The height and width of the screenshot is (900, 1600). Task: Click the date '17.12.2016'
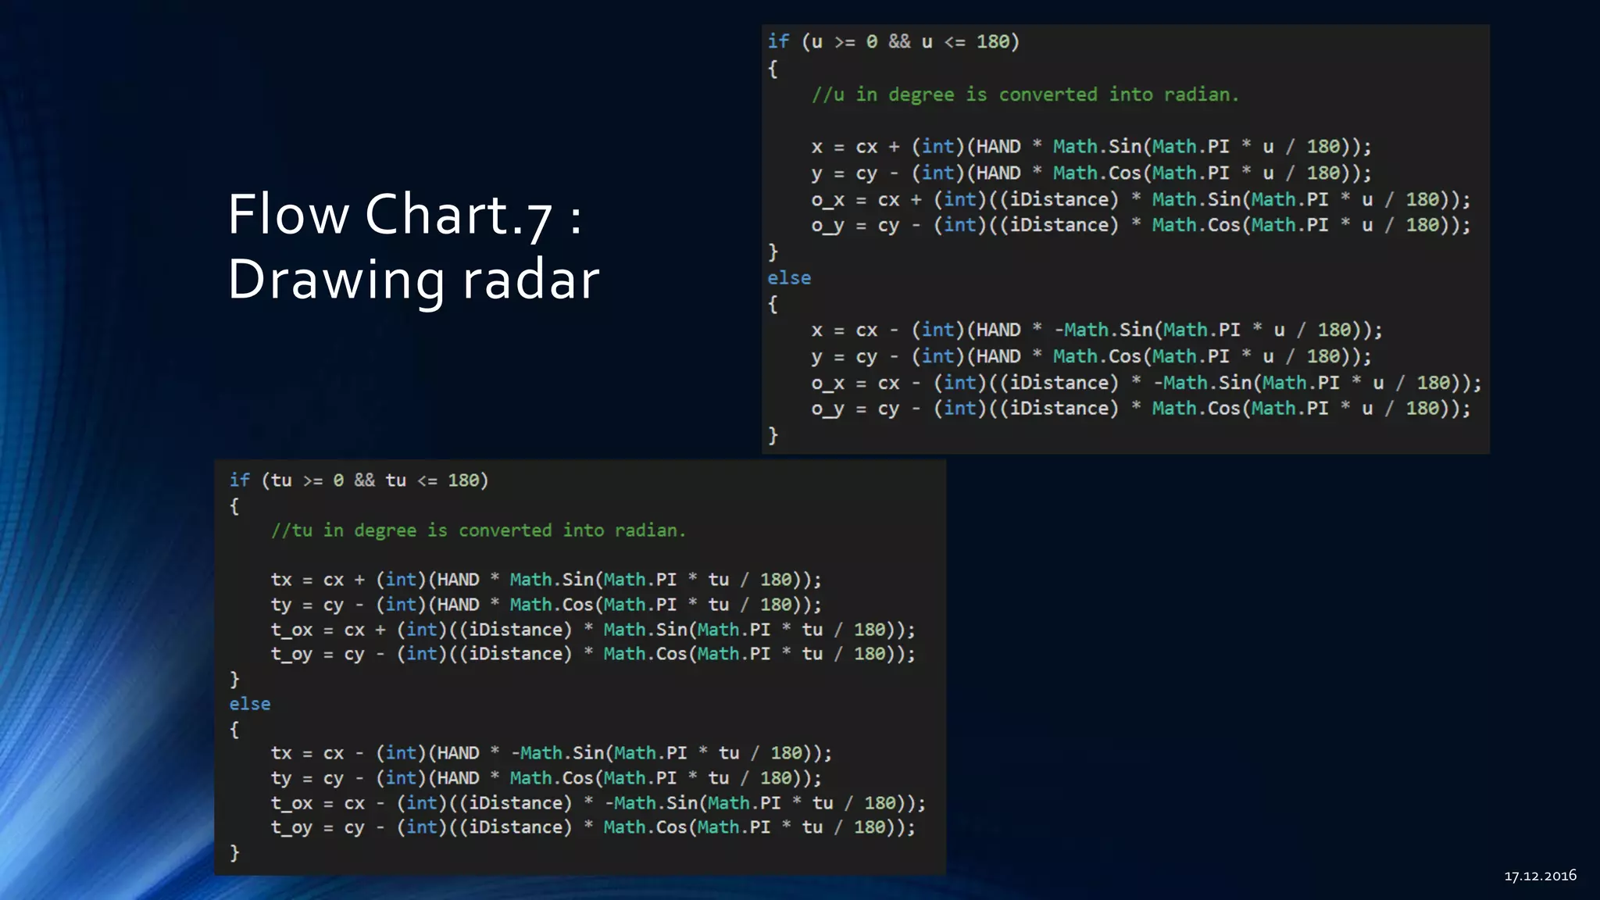point(1541,875)
